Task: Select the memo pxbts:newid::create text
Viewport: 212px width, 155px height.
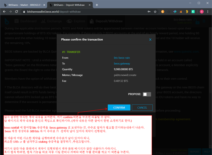Action: coord(125,75)
